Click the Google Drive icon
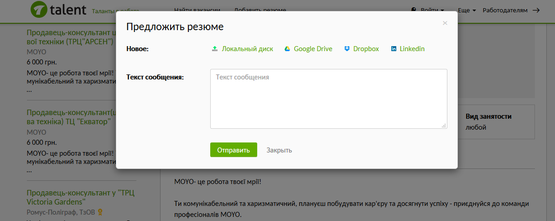The image size is (555, 221). pos(287,49)
